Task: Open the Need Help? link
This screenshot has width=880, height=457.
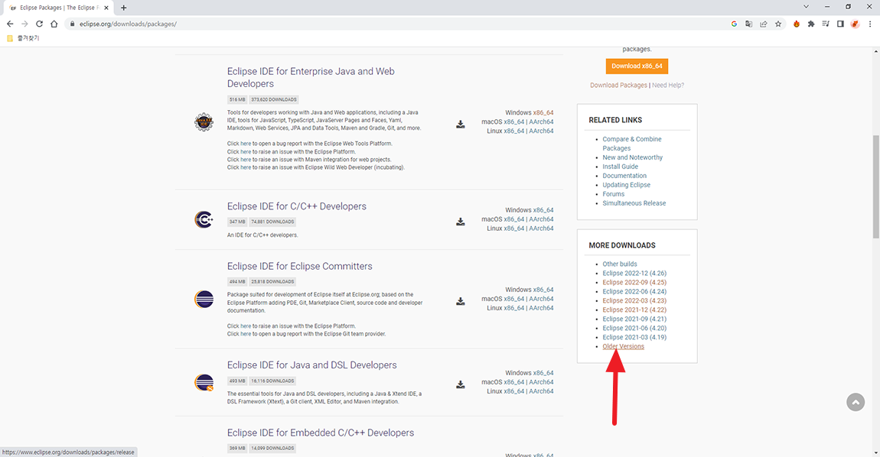Action: click(668, 86)
